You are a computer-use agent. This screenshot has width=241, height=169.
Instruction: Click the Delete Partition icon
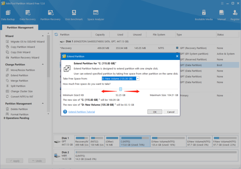pos(7,109)
